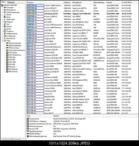Click the Komputer tree icon

click(x=5, y=8)
